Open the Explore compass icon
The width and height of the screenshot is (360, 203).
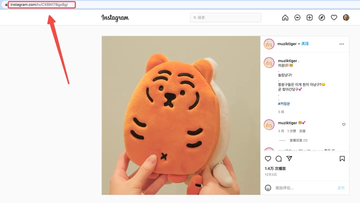(x=321, y=17)
